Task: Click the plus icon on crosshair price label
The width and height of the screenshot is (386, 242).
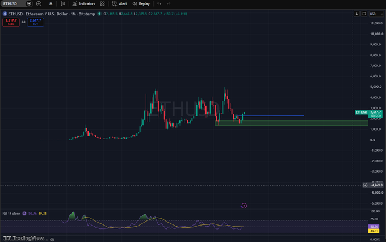Action: 365,185
